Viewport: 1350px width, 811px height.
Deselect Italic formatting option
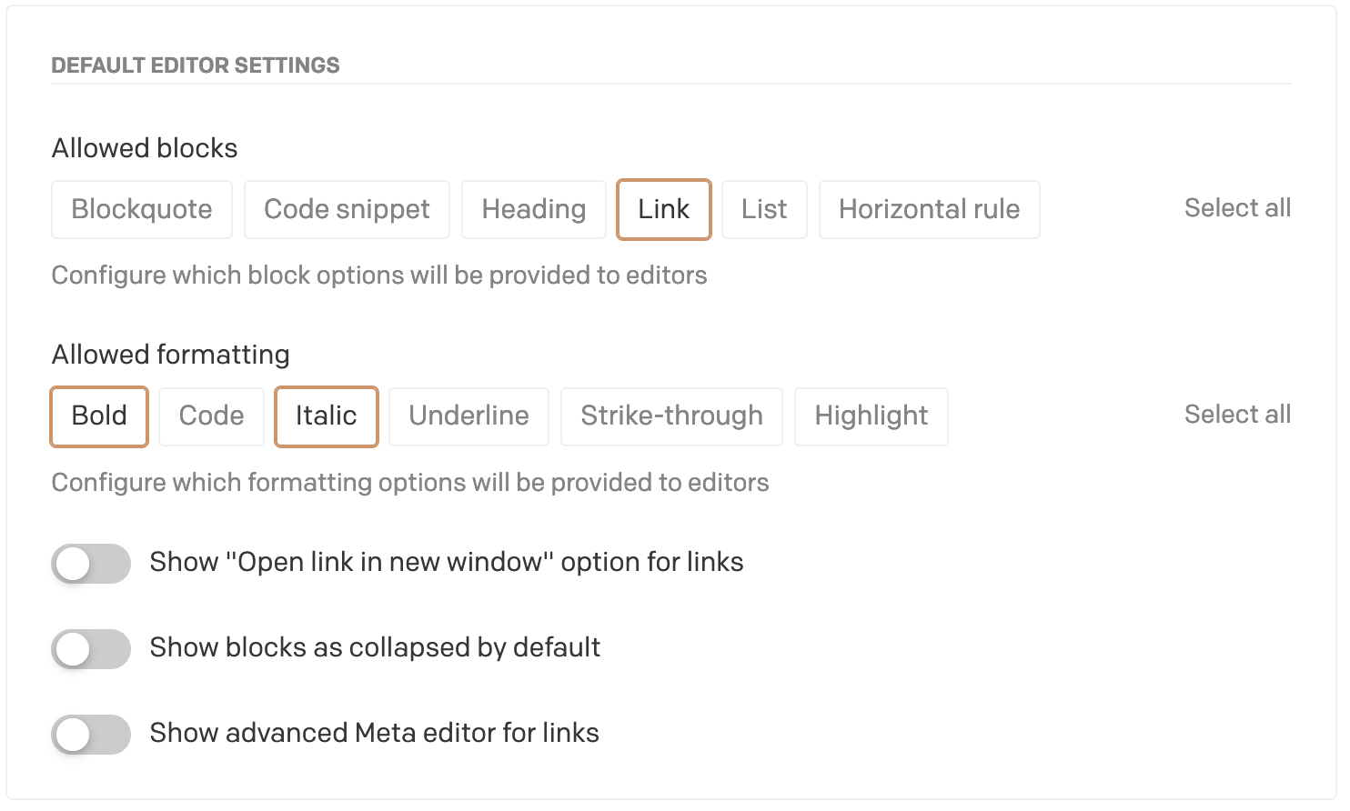click(x=327, y=416)
